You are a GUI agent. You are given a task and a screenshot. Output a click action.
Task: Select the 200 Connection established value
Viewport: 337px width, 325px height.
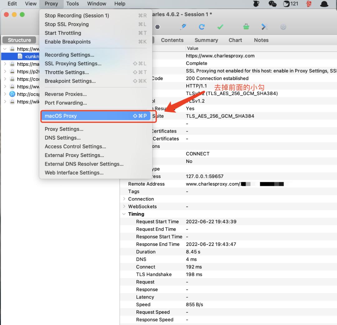pyautogui.click(x=217, y=78)
